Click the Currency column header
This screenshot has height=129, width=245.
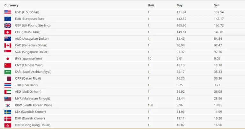[x=11, y=5]
